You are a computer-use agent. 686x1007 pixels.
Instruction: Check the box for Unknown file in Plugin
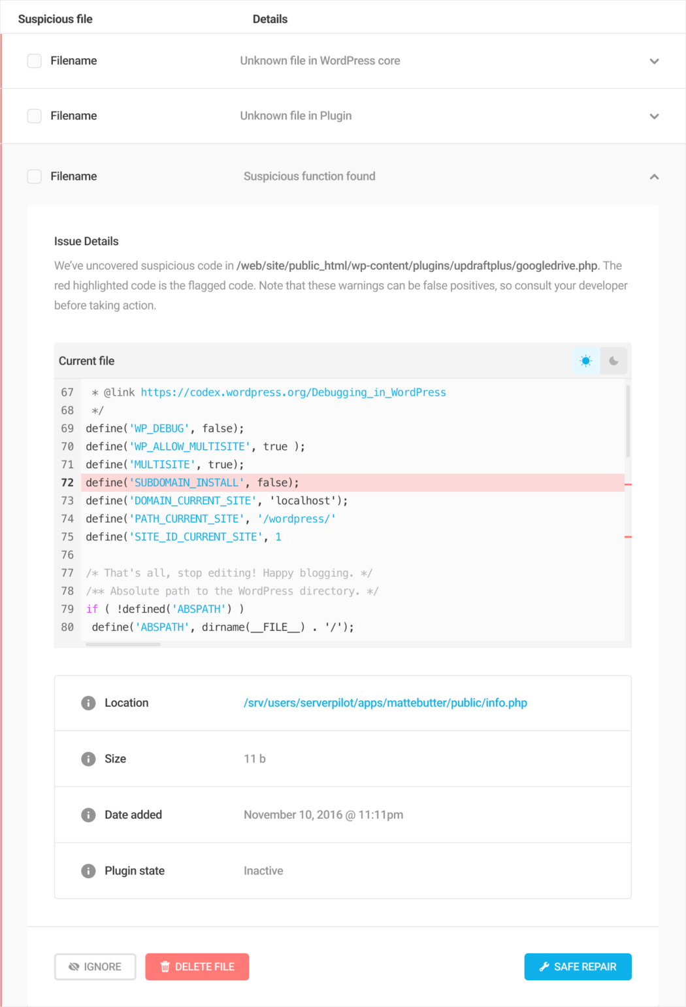[x=35, y=116]
